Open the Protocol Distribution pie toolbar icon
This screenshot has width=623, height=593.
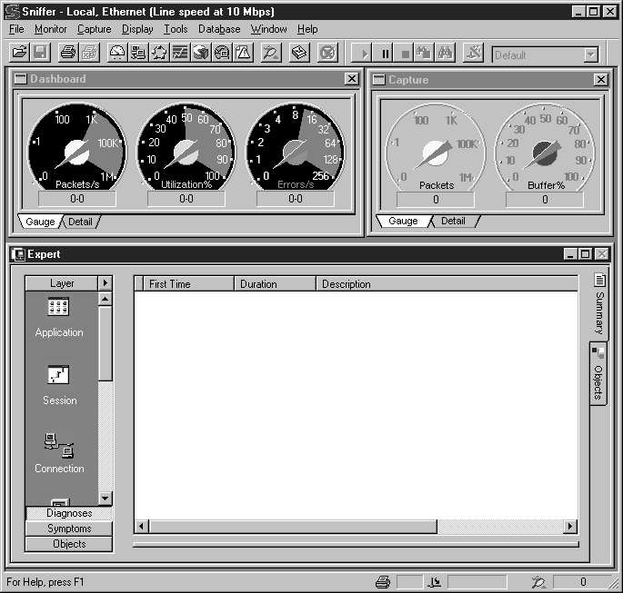point(201,53)
